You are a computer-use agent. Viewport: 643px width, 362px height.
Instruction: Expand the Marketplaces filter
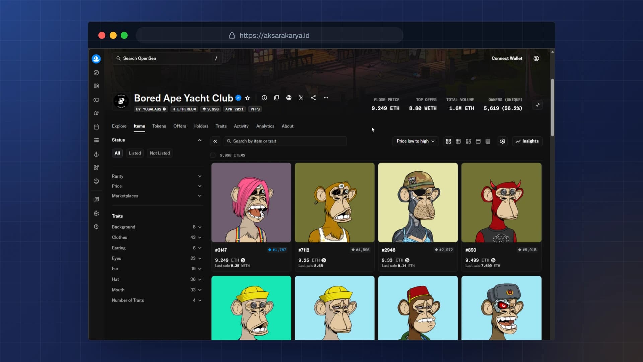tap(157, 196)
